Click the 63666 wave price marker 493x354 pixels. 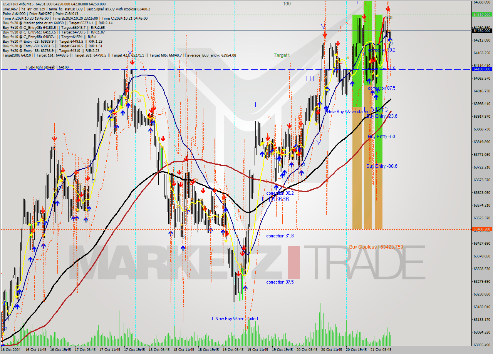280,199
